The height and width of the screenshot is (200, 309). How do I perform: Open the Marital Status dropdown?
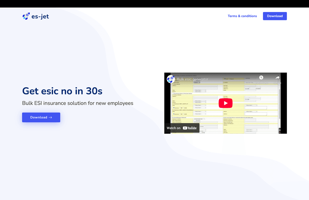(x=197, y=82)
